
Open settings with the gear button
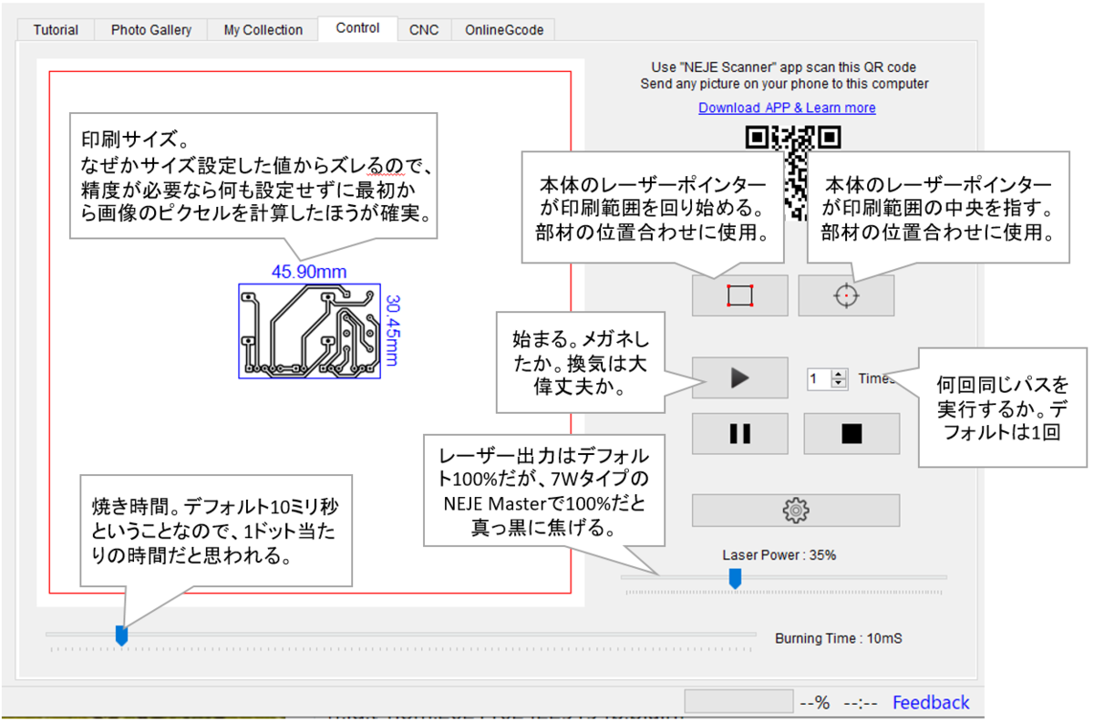point(796,511)
